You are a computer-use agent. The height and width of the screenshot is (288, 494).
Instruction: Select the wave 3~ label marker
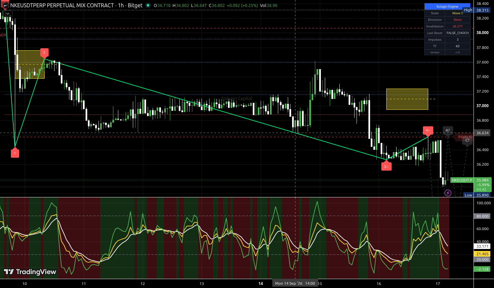point(386,166)
